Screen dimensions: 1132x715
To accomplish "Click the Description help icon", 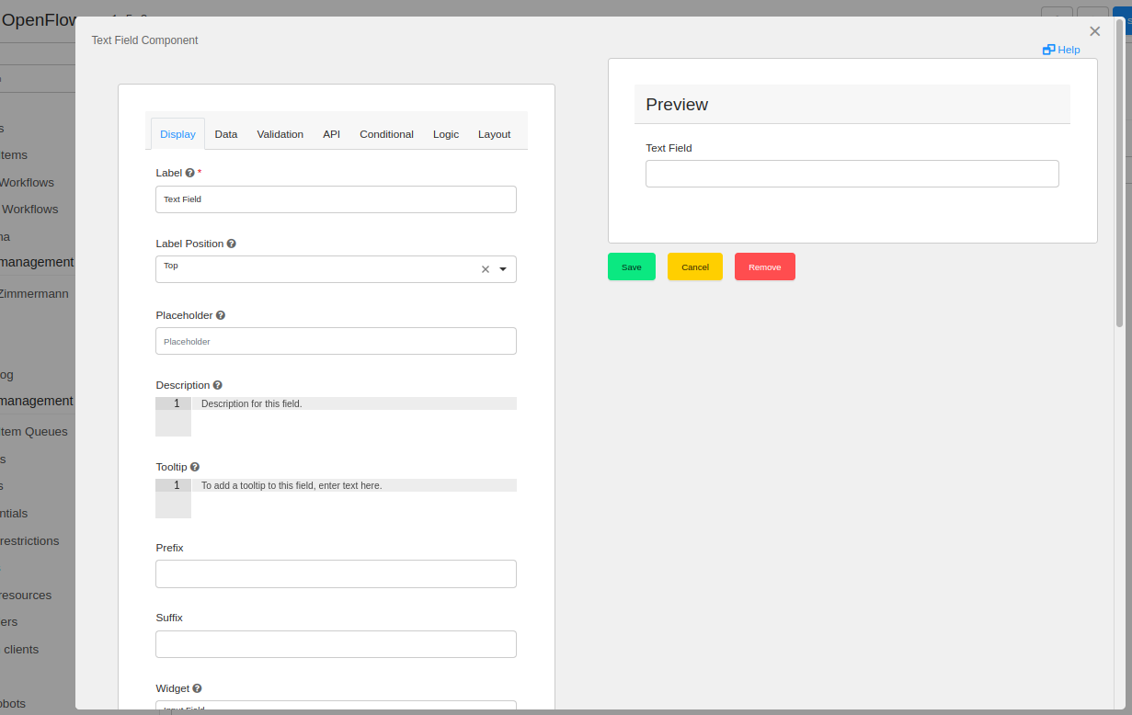I will click(x=217, y=385).
